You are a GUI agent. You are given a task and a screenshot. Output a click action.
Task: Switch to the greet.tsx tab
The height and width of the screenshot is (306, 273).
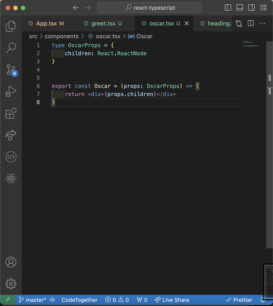(106, 23)
